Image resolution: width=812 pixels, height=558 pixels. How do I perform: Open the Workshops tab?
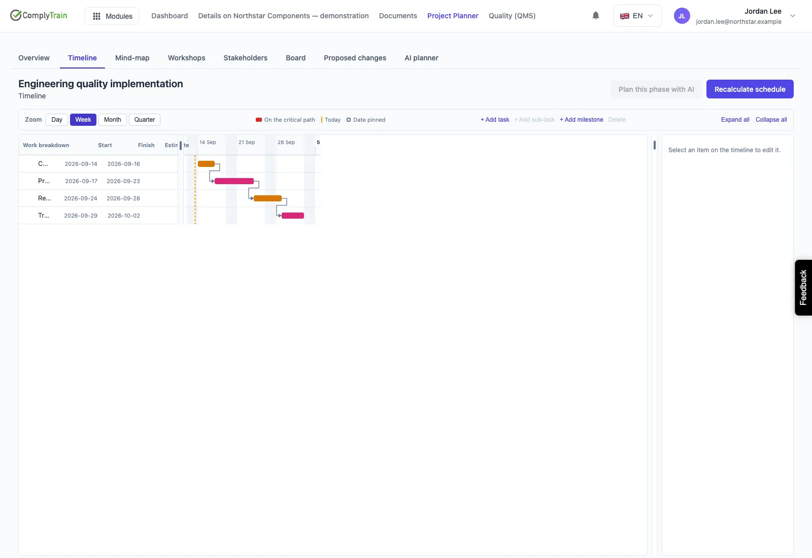pyautogui.click(x=187, y=58)
